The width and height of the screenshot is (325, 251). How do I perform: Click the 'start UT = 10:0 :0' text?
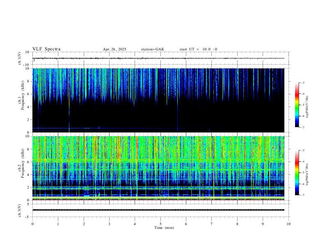pyautogui.click(x=198, y=49)
